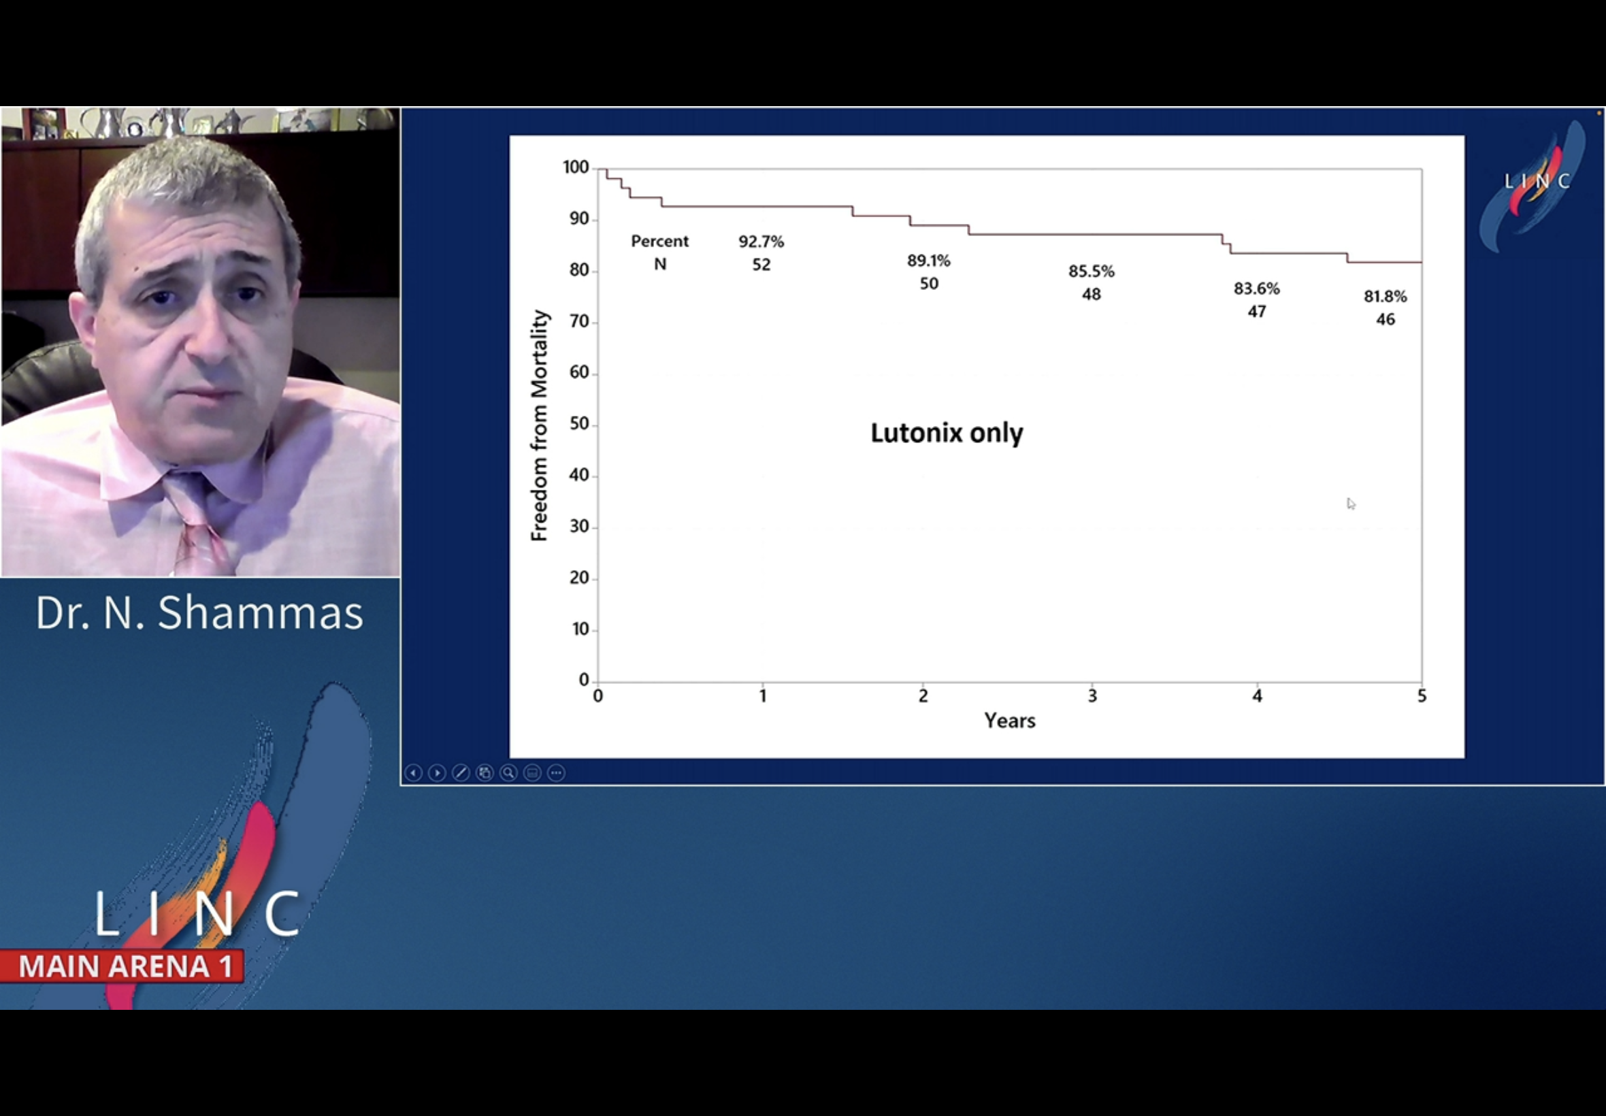This screenshot has width=1606, height=1116.
Task: Click the LINC logo on the slide
Action: point(1536,182)
